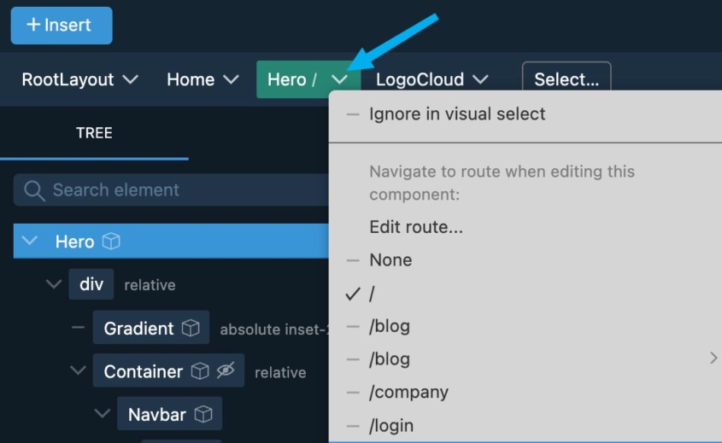
Task: Select the /company route option
Action: (408, 393)
